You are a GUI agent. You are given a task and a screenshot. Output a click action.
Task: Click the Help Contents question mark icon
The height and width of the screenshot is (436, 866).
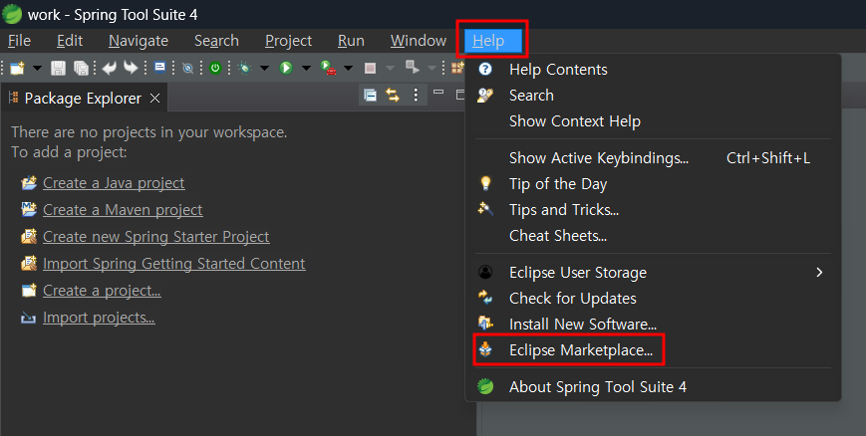coord(485,69)
